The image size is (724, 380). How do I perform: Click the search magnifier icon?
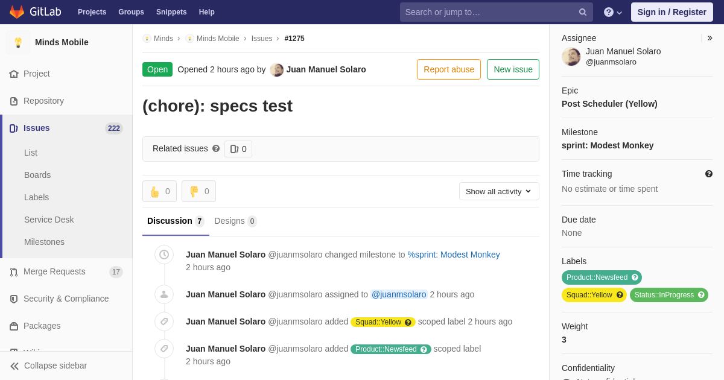583,12
